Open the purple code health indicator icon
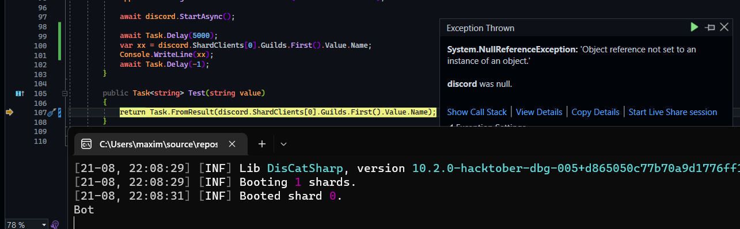This screenshot has height=229, width=740. (56, 224)
